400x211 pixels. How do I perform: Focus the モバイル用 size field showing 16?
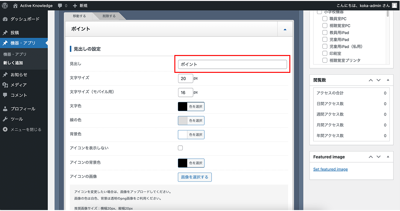click(185, 93)
